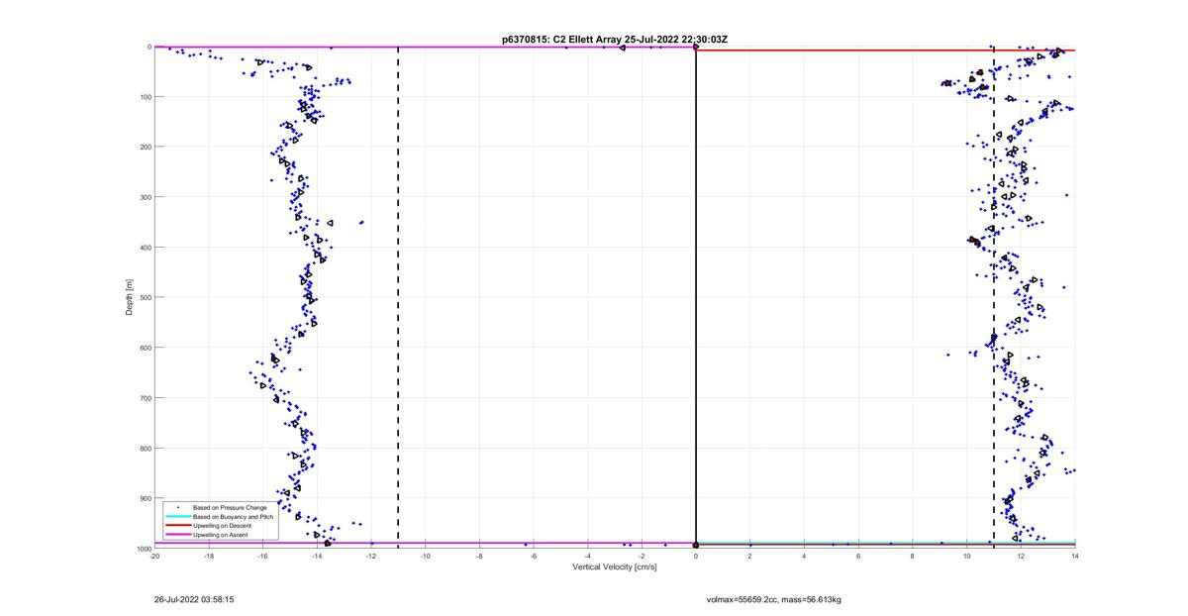The height and width of the screenshot is (616, 1188).
Task: Click the depth axis tick label '800'
Action: click(x=145, y=448)
